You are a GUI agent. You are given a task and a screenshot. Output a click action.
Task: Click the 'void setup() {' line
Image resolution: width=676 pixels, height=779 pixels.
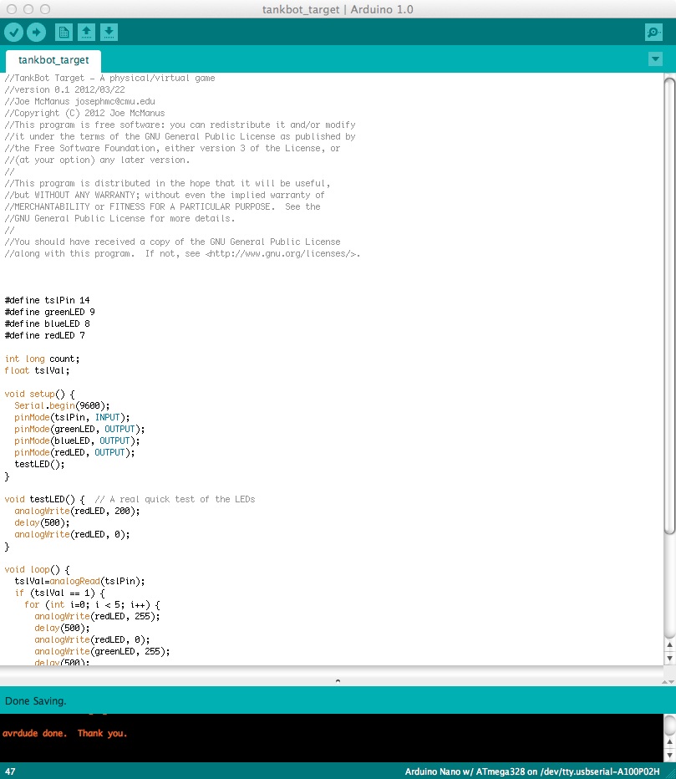click(40, 394)
